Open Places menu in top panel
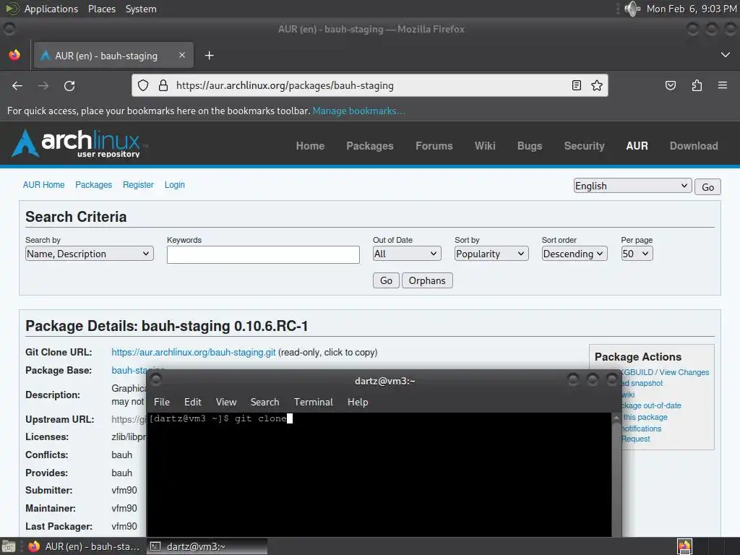This screenshot has height=555, width=740. 101,9
